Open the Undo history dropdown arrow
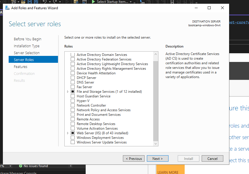249x174 pixels. [50, 2]
